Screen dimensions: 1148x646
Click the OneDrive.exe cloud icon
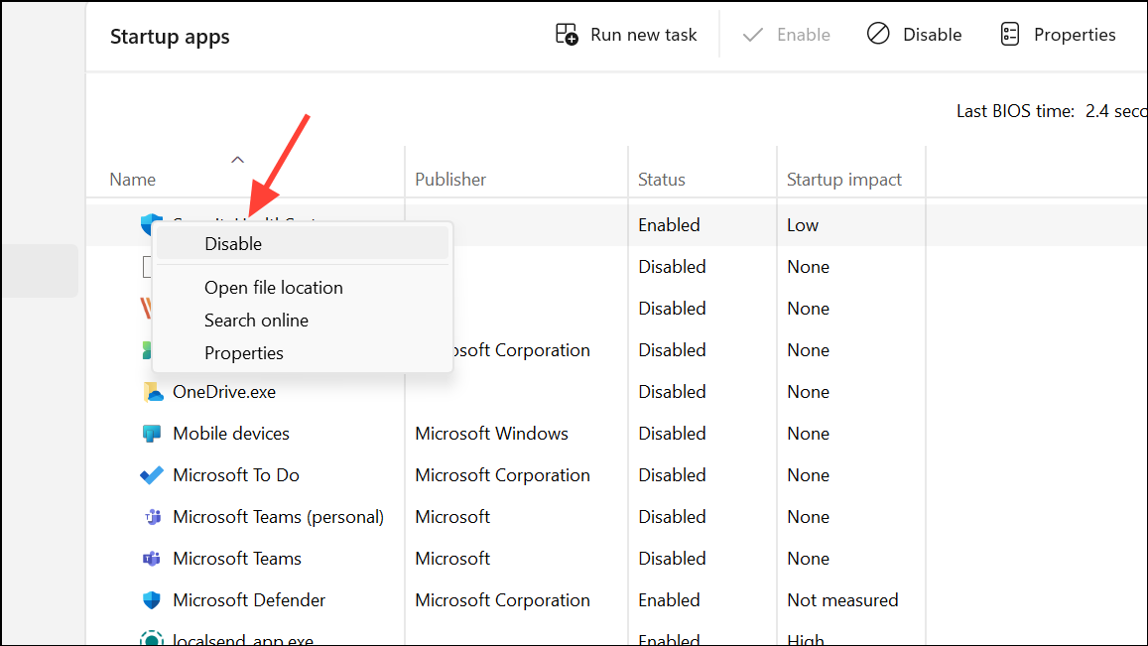152,392
